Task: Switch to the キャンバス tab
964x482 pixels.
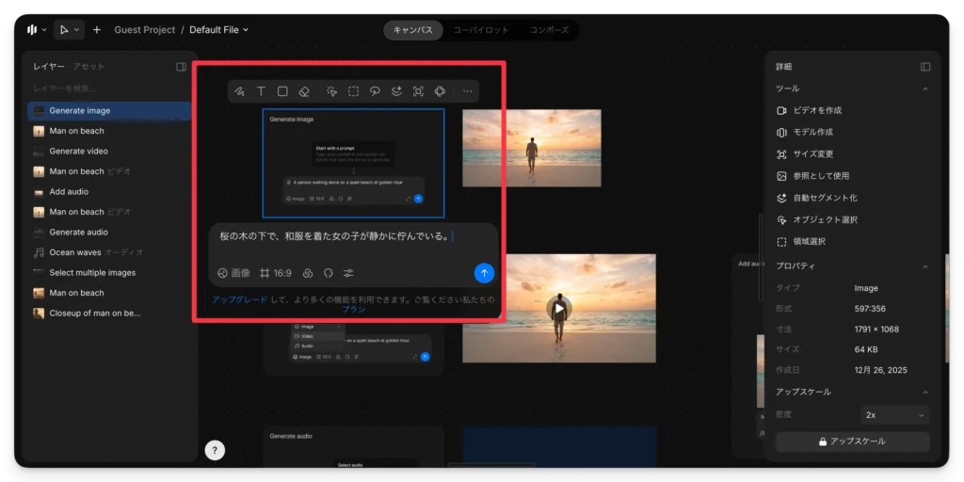Action: pos(413,30)
